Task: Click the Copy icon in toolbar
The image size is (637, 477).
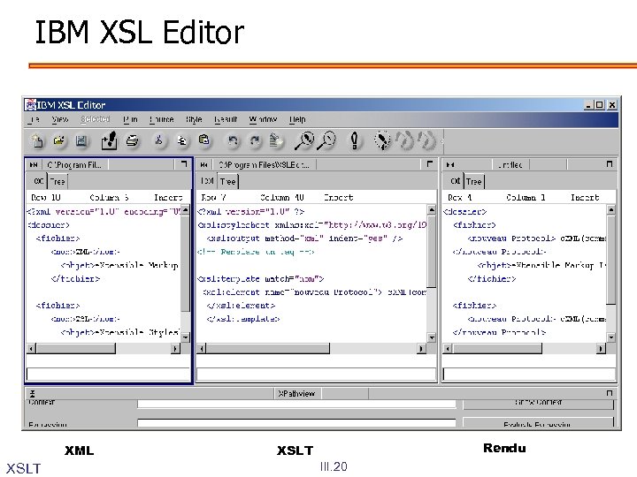Action: [181, 140]
